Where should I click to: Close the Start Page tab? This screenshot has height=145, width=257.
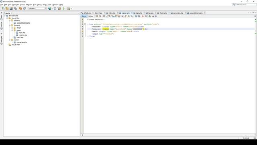(104, 13)
